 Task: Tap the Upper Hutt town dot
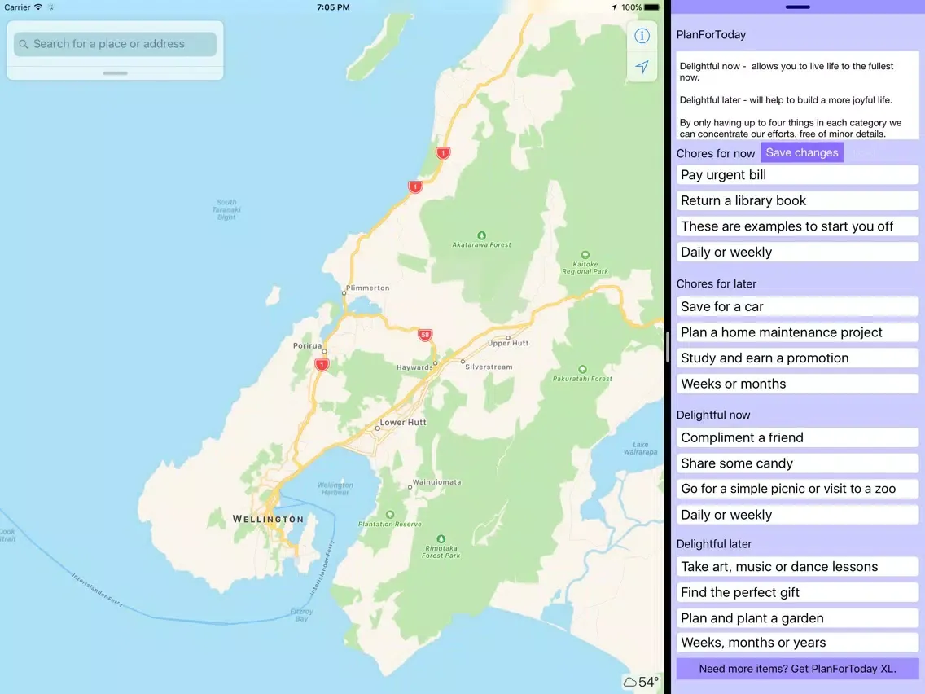tap(508, 337)
